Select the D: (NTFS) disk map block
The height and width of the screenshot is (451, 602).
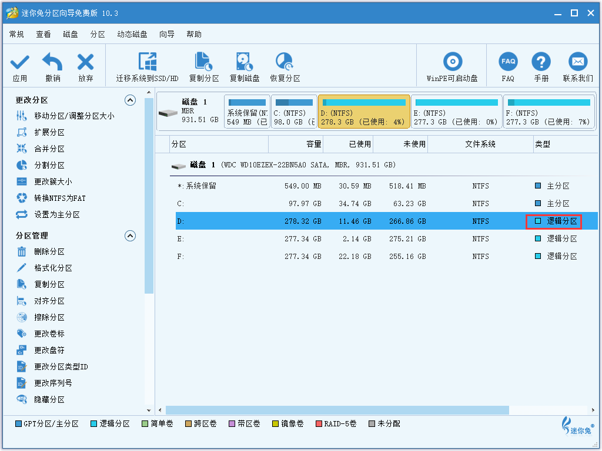(364, 112)
